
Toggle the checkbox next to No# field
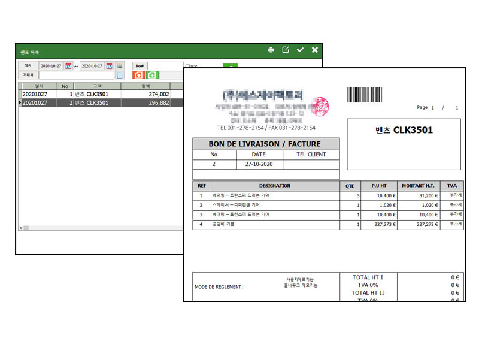(x=187, y=66)
